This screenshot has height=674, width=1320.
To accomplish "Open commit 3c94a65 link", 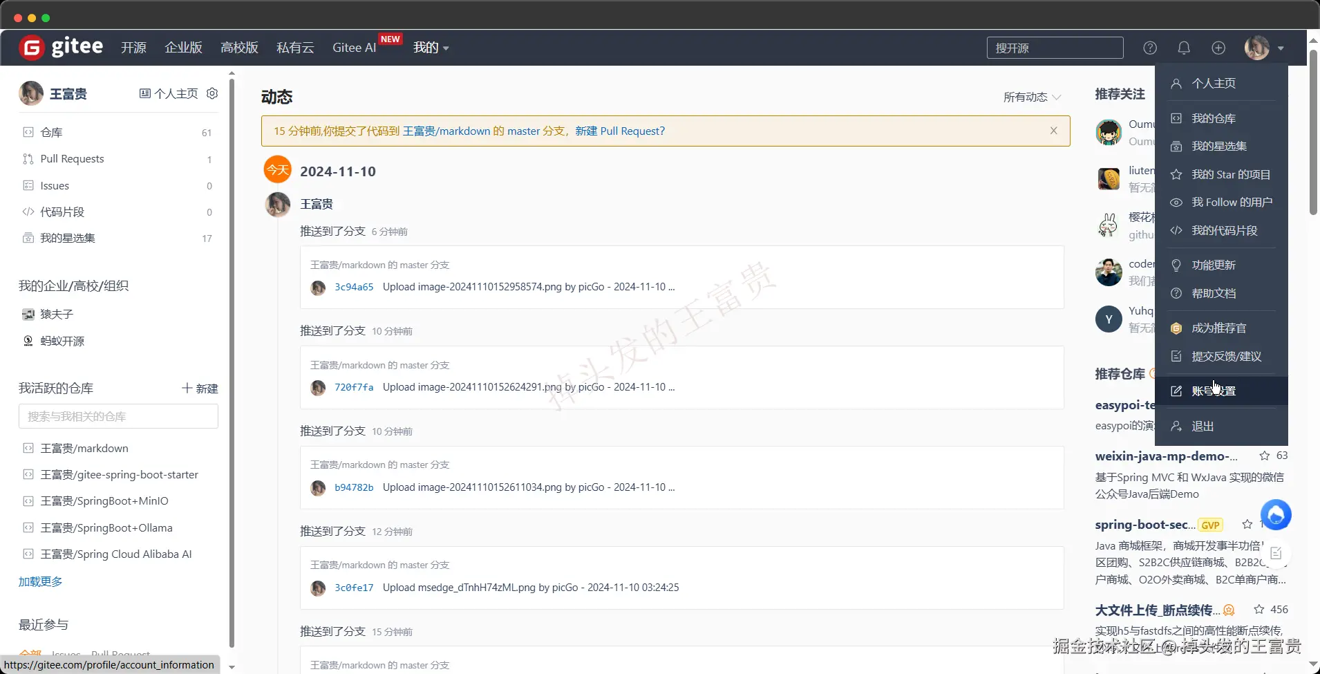I will (354, 287).
